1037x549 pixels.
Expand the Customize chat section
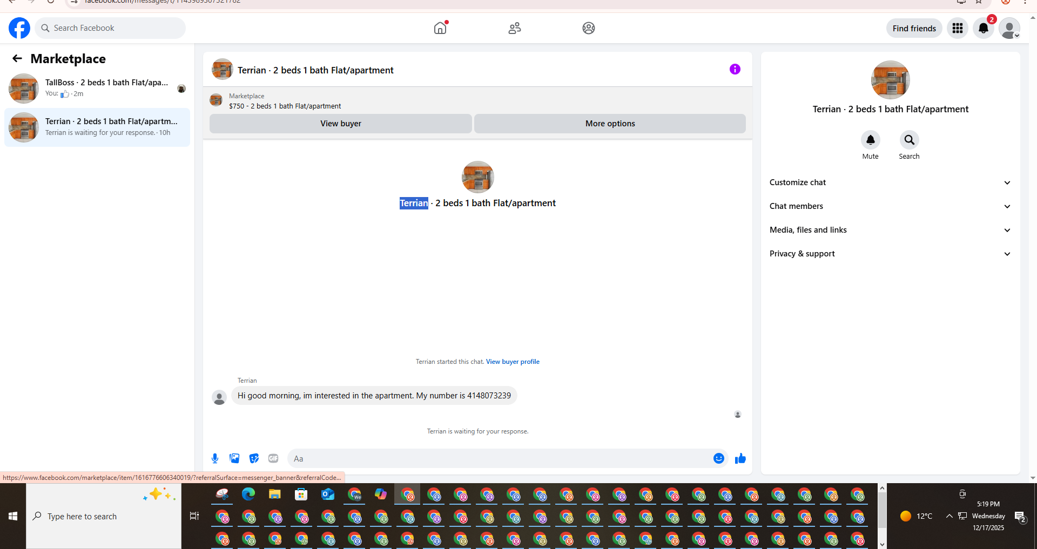pyautogui.click(x=890, y=182)
